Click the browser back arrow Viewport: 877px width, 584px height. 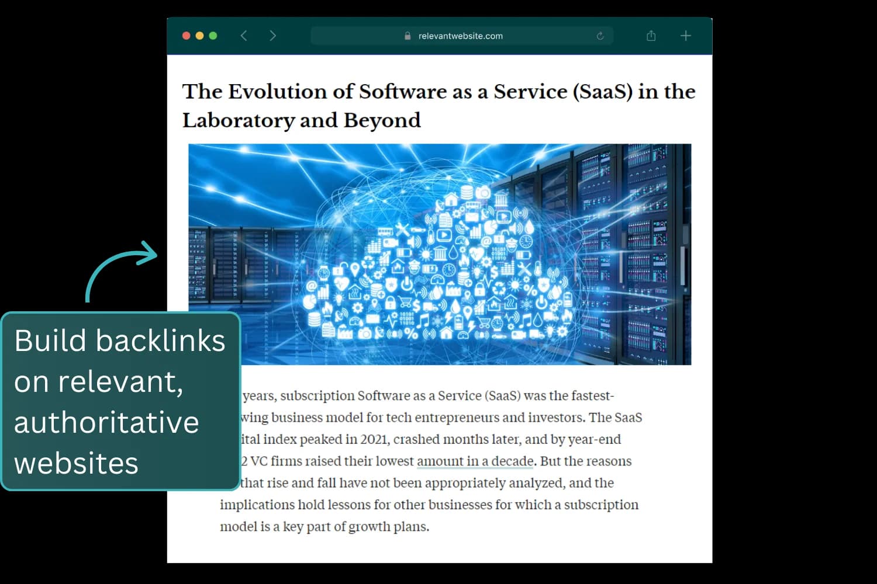coord(244,36)
